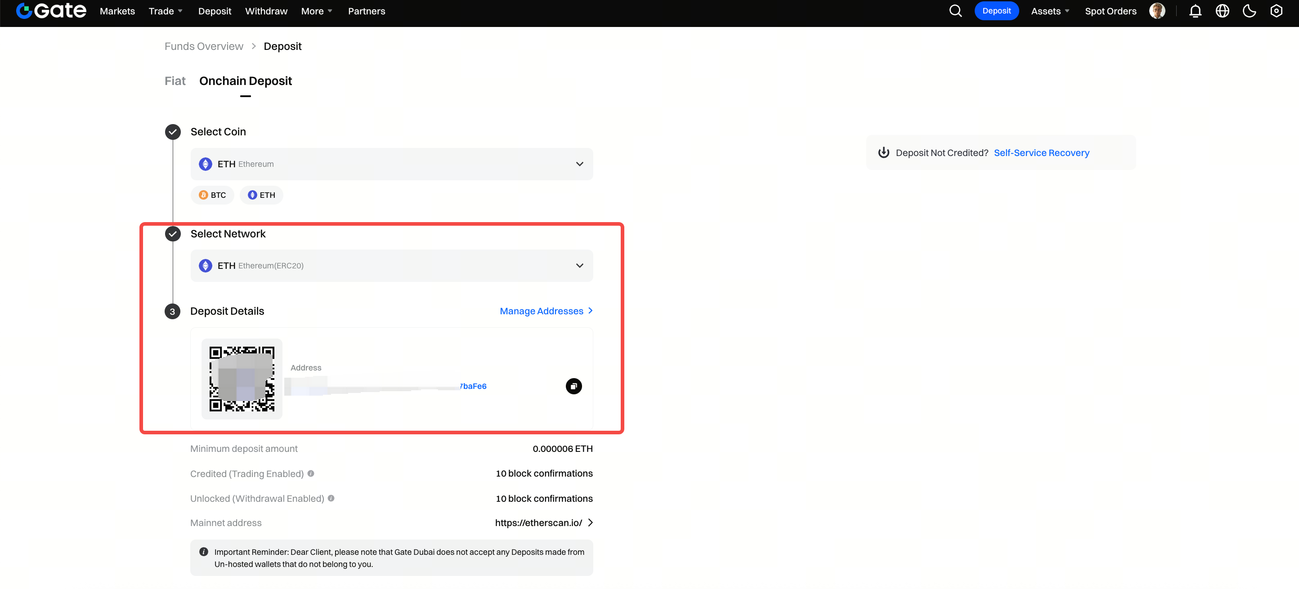1299x589 pixels.
Task: Open Partners in top navigation
Action: [367, 11]
